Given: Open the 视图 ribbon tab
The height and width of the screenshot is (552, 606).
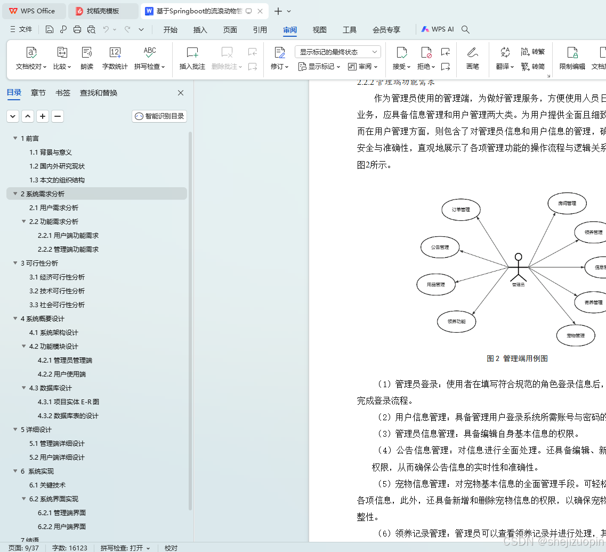Looking at the screenshot, I should point(320,30).
